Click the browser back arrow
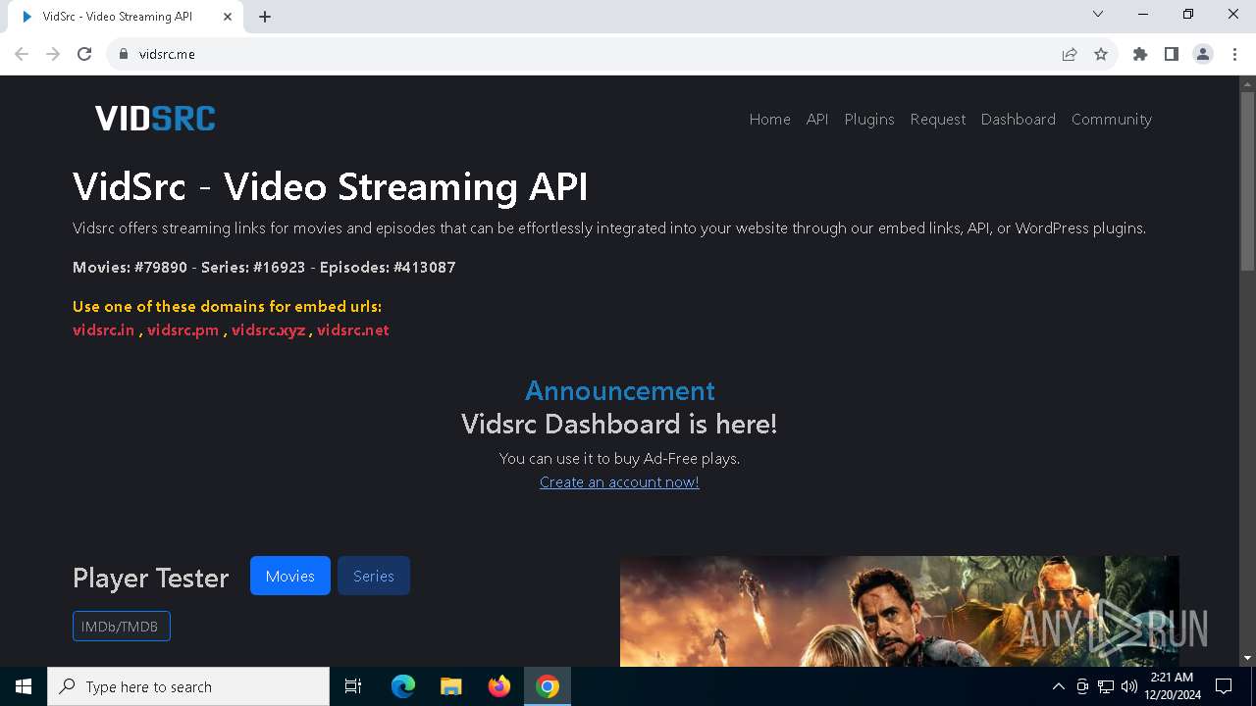The height and width of the screenshot is (706, 1256). tap(22, 54)
